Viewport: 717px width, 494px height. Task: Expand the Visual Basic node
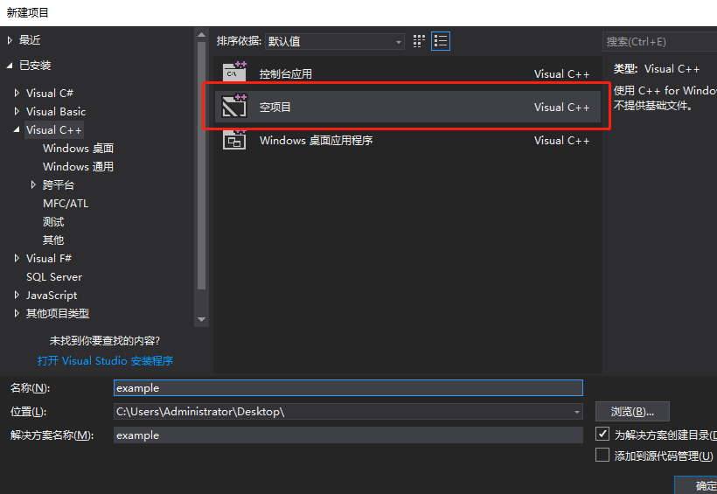tap(17, 111)
